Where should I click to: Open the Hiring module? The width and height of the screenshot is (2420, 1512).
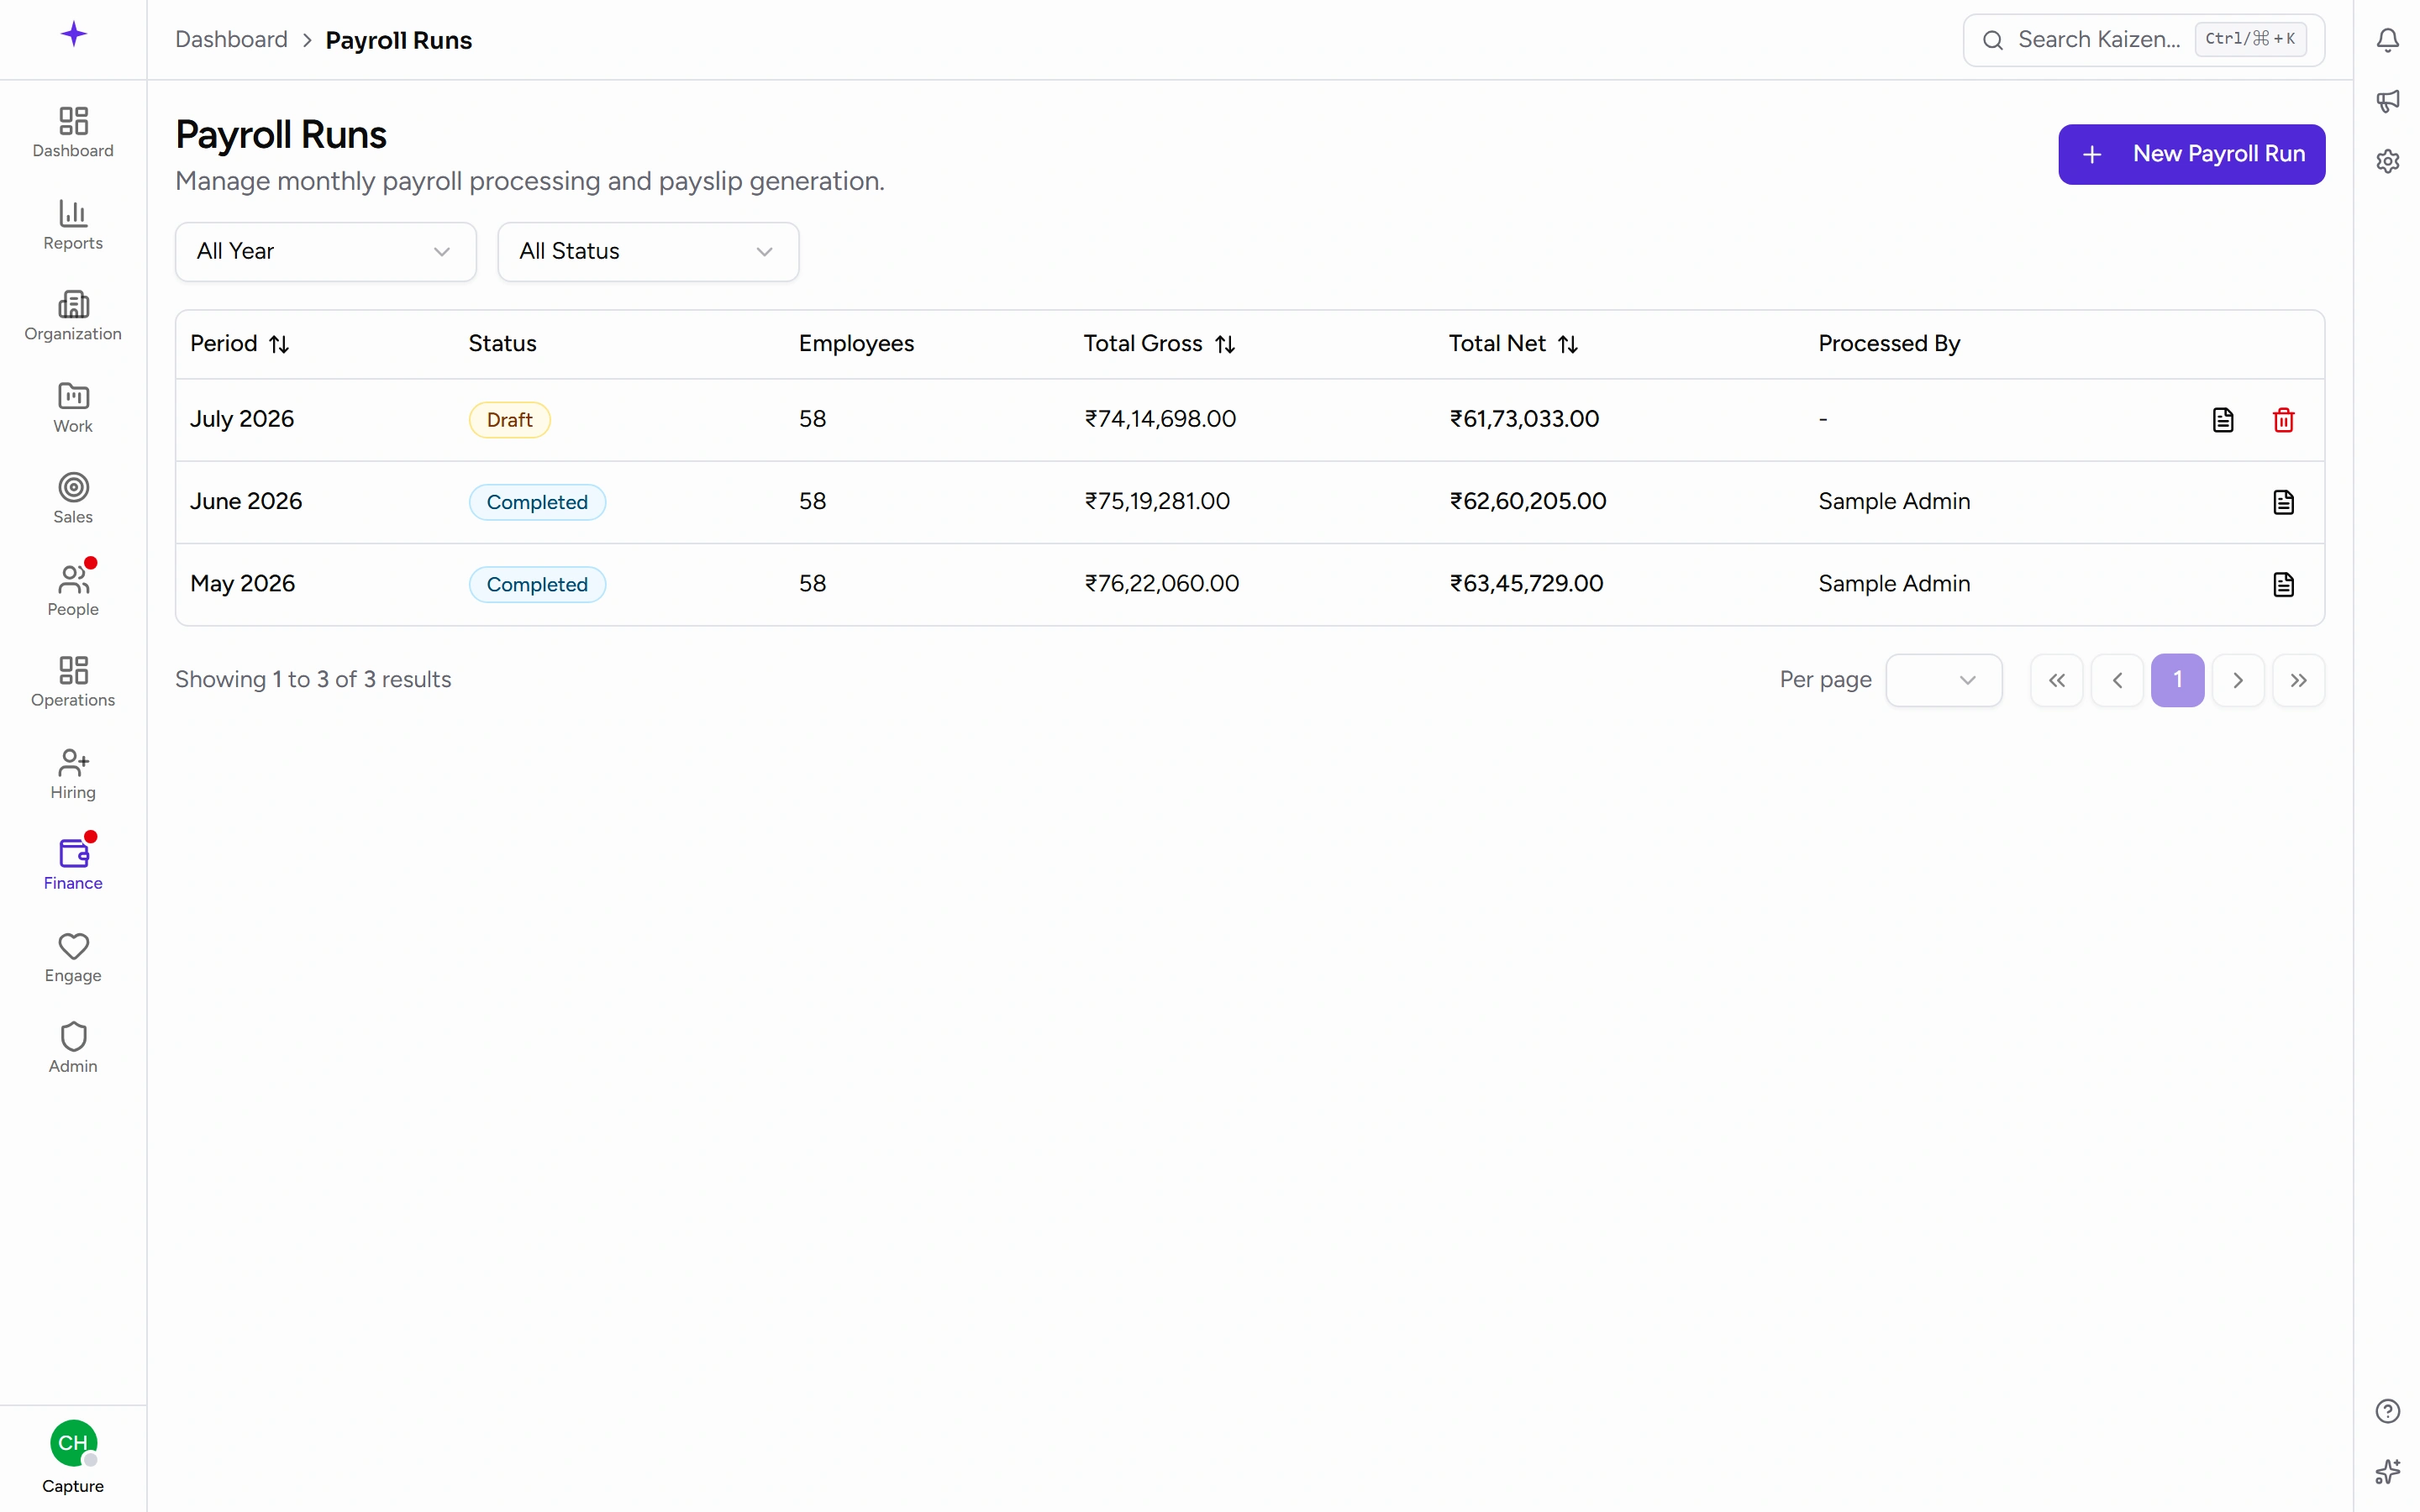pyautogui.click(x=73, y=774)
